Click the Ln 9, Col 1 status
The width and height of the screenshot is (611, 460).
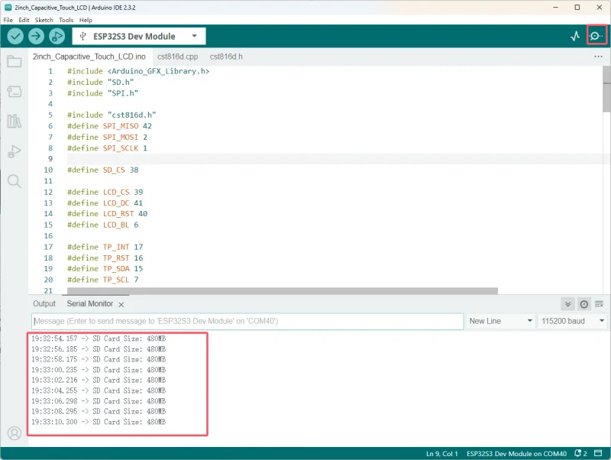442,454
